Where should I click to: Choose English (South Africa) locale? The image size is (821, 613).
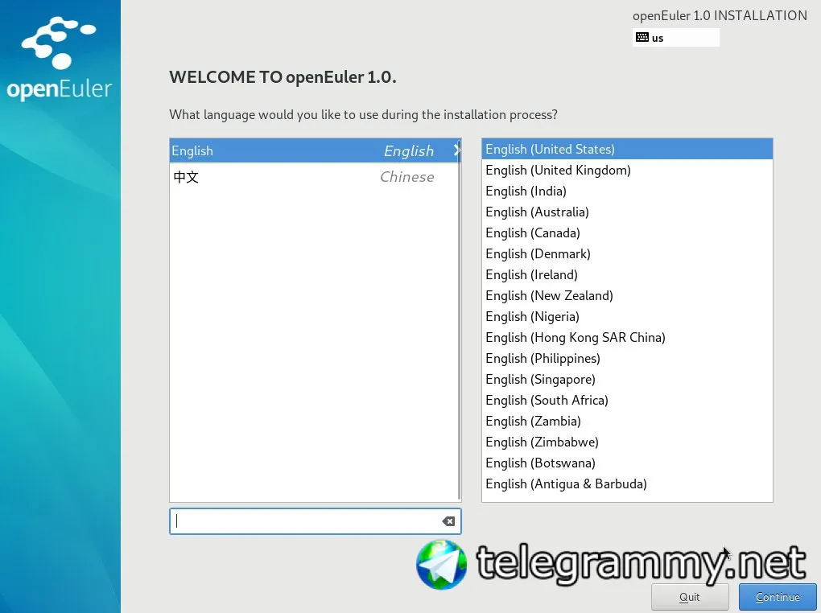(627, 401)
